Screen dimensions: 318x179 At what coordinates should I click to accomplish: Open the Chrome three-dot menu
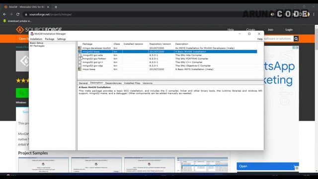click(x=314, y=14)
